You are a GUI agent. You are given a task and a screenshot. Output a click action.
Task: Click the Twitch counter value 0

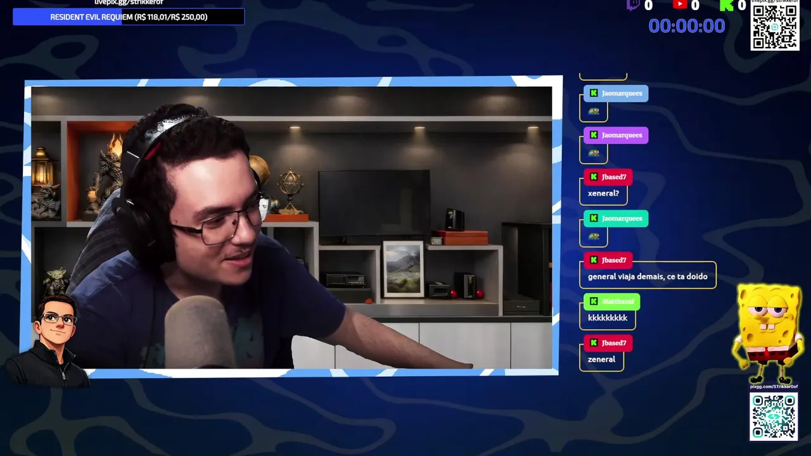[x=648, y=6]
